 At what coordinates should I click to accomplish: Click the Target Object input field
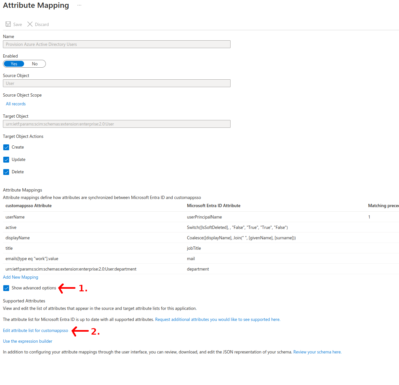116,124
